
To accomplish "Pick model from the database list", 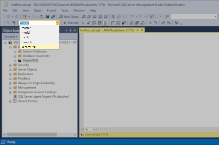I will click(x=39, y=33).
